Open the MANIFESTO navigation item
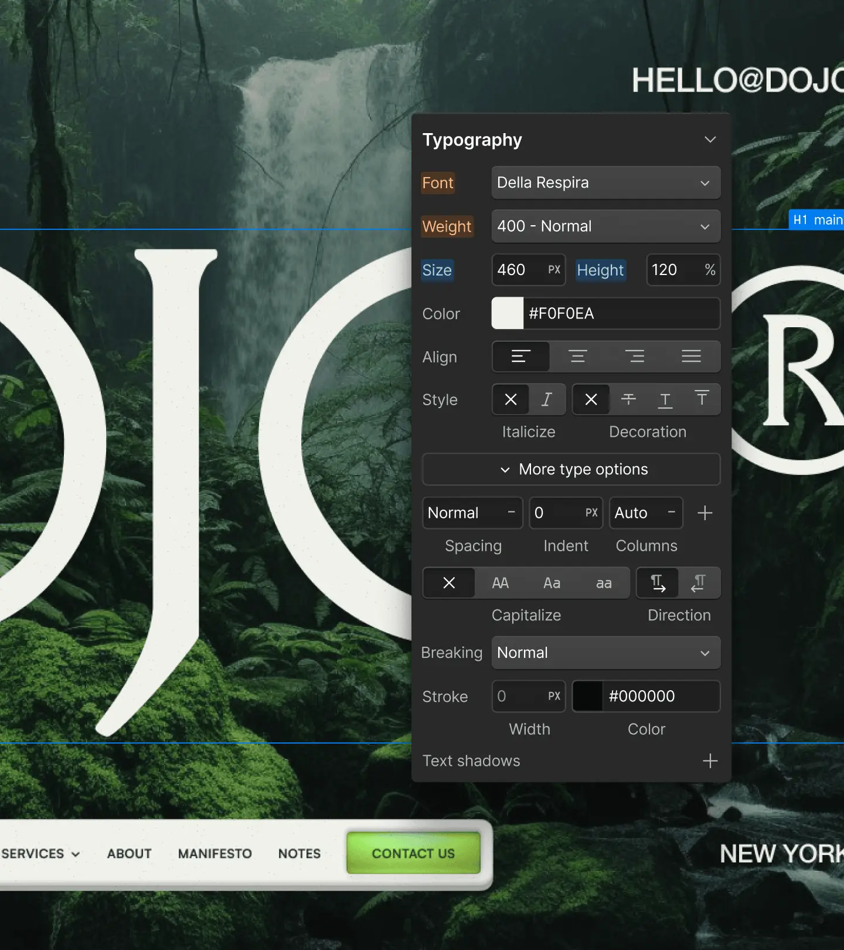Image resolution: width=844 pixels, height=950 pixels. [x=215, y=854]
